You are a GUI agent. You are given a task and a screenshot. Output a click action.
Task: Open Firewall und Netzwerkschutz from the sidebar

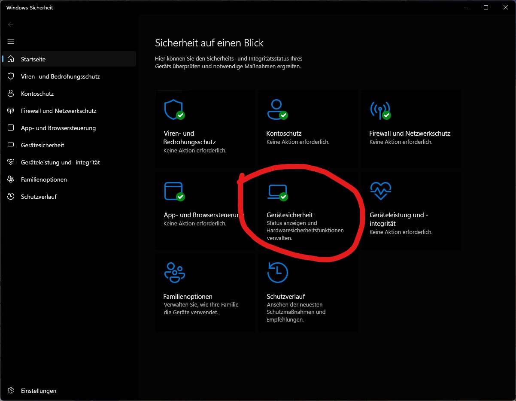click(x=69, y=110)
